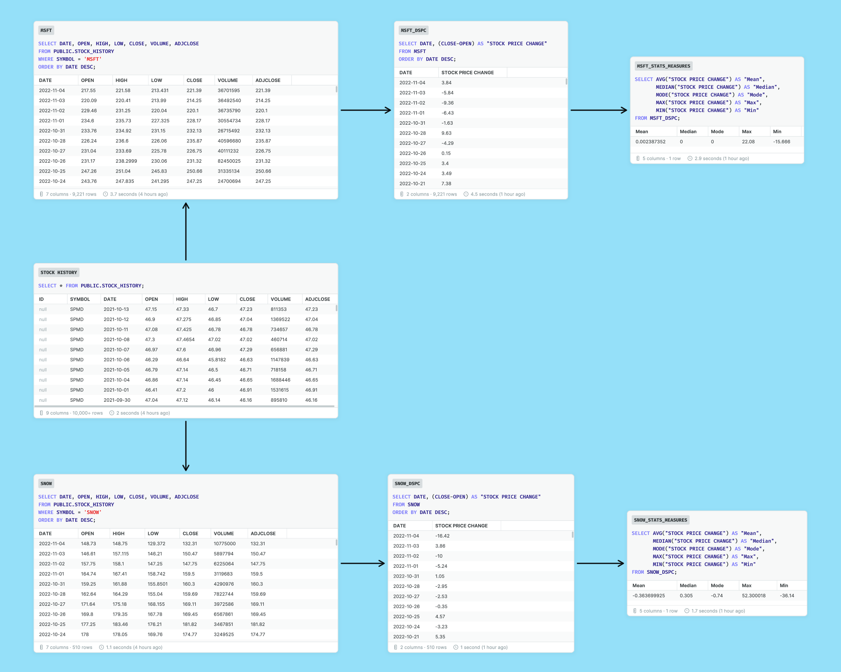The image size is (841, 672).
Task: Click the STOCK HISTORY horizontal scrollbar
Action: (185, 406)
